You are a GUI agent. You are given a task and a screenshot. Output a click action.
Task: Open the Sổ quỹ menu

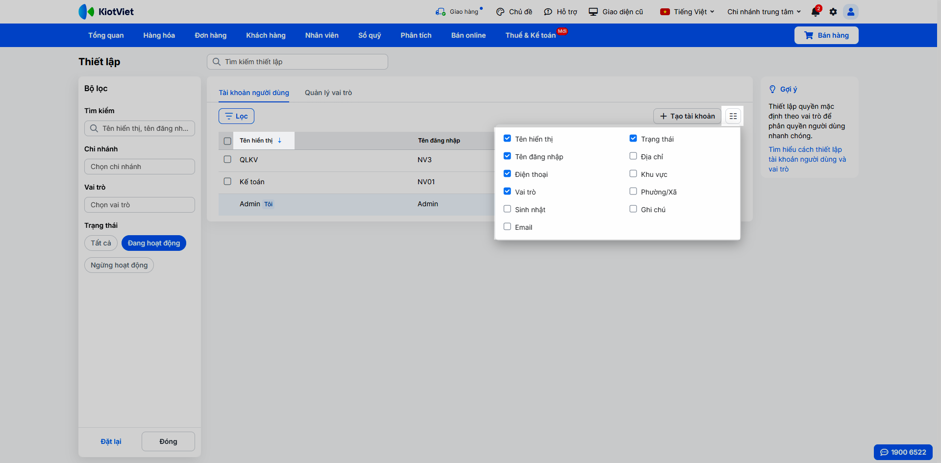[370, 35]
